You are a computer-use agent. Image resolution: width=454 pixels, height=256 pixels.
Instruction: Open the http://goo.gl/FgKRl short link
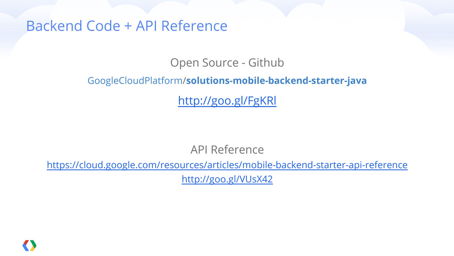point(227,101)
